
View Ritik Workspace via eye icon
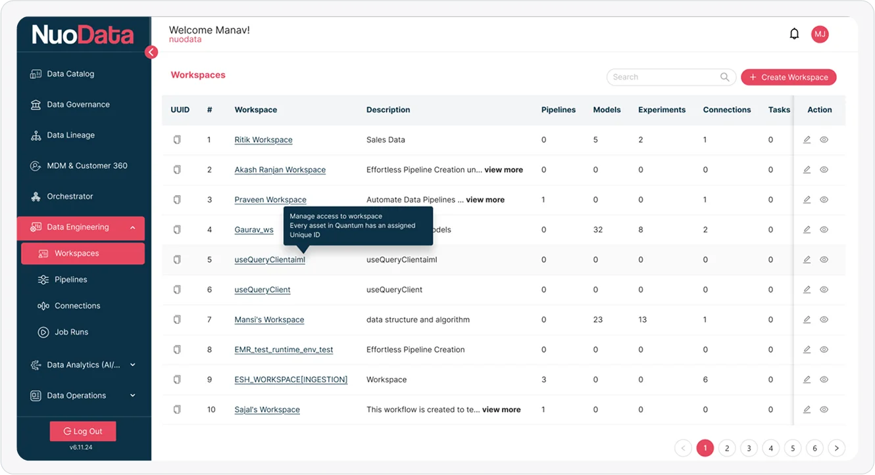point(824,140)
